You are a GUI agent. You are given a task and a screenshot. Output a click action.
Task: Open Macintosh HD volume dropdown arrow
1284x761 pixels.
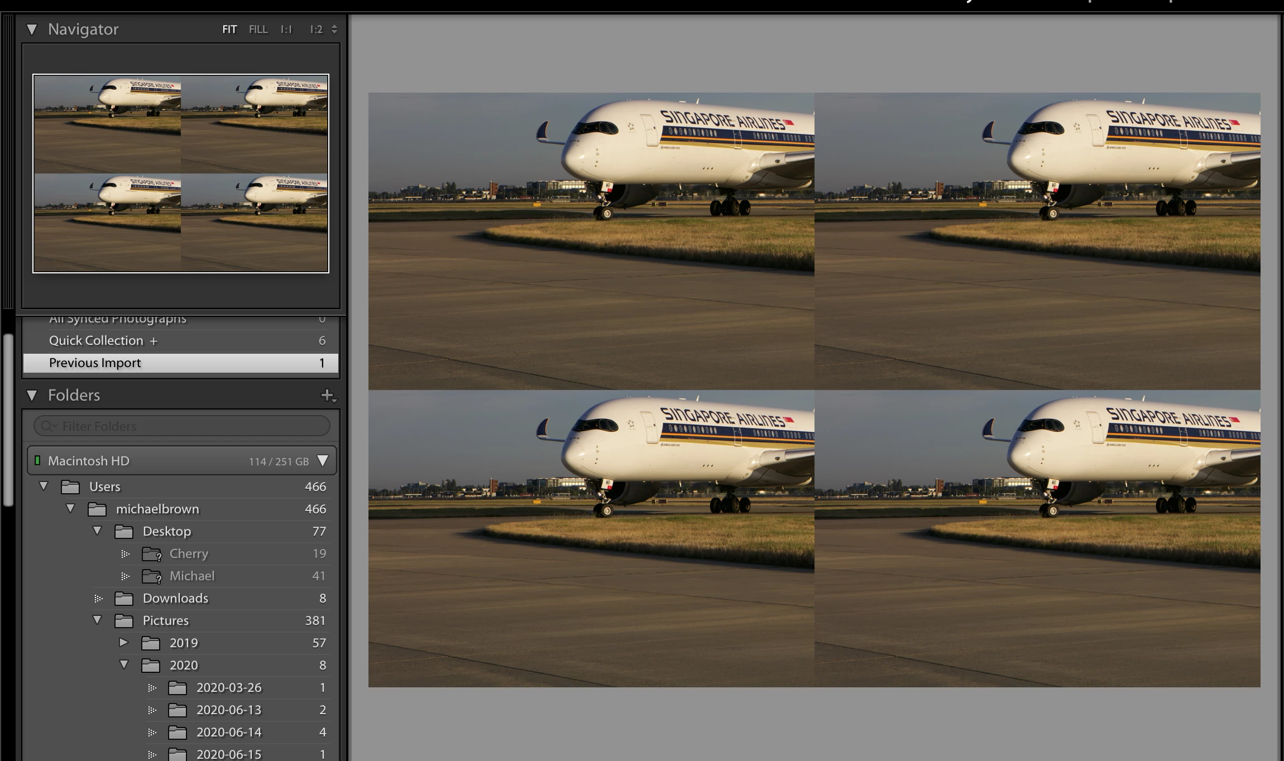click(323, 461)
